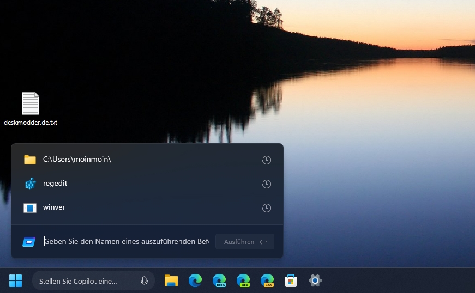This screenshot has width=475, height=293.
Task: Click history clock icon beside regedit
Action: point(267,184)
